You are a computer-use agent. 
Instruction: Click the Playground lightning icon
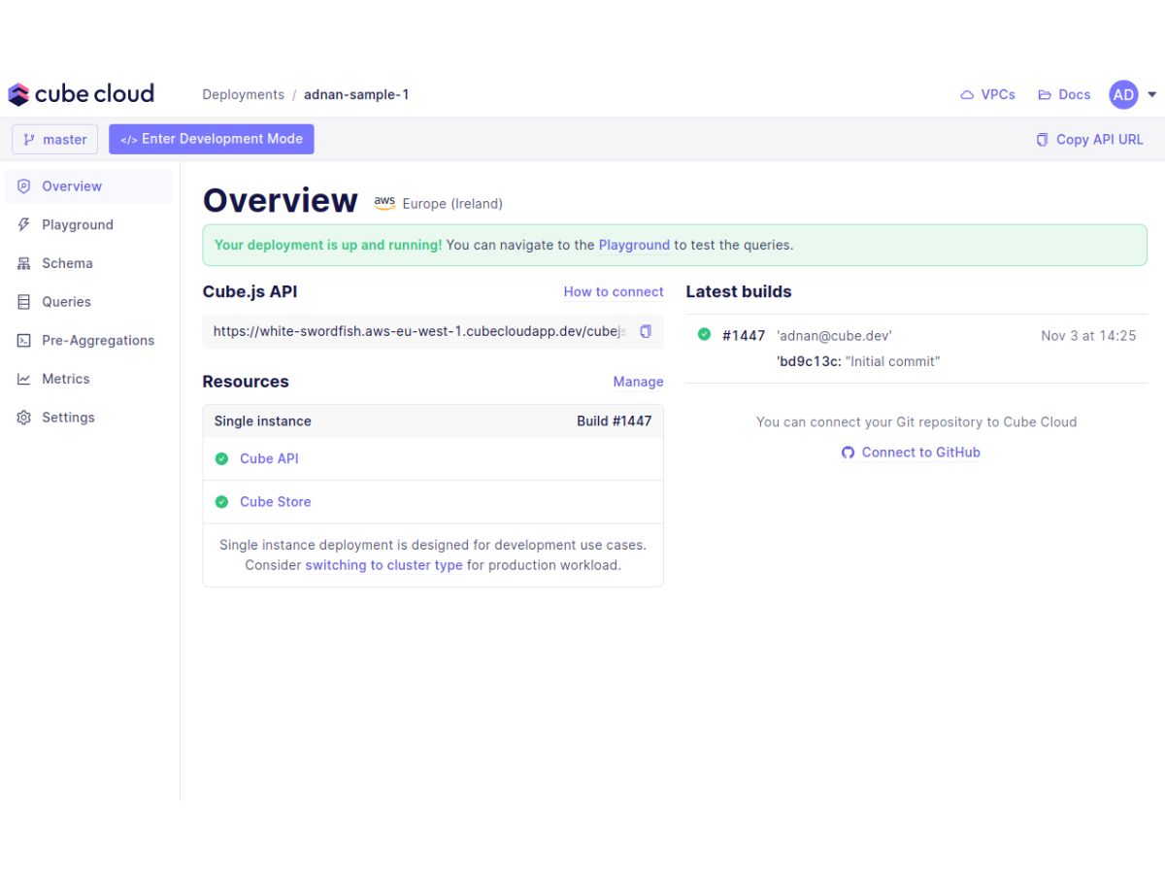click(x=24, y=224)
